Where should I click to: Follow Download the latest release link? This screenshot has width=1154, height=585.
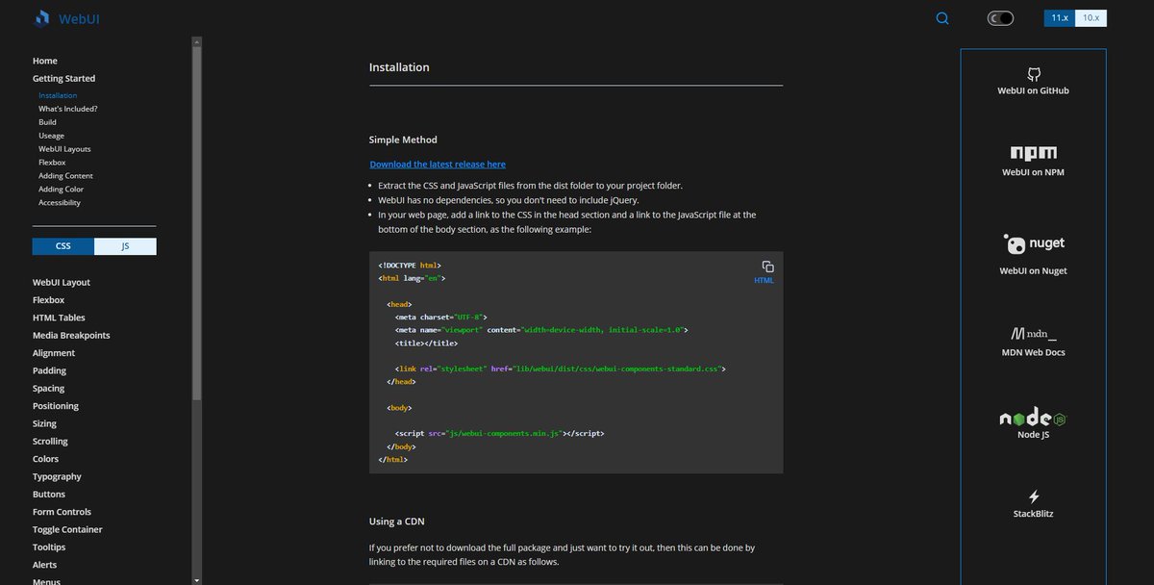438,165
